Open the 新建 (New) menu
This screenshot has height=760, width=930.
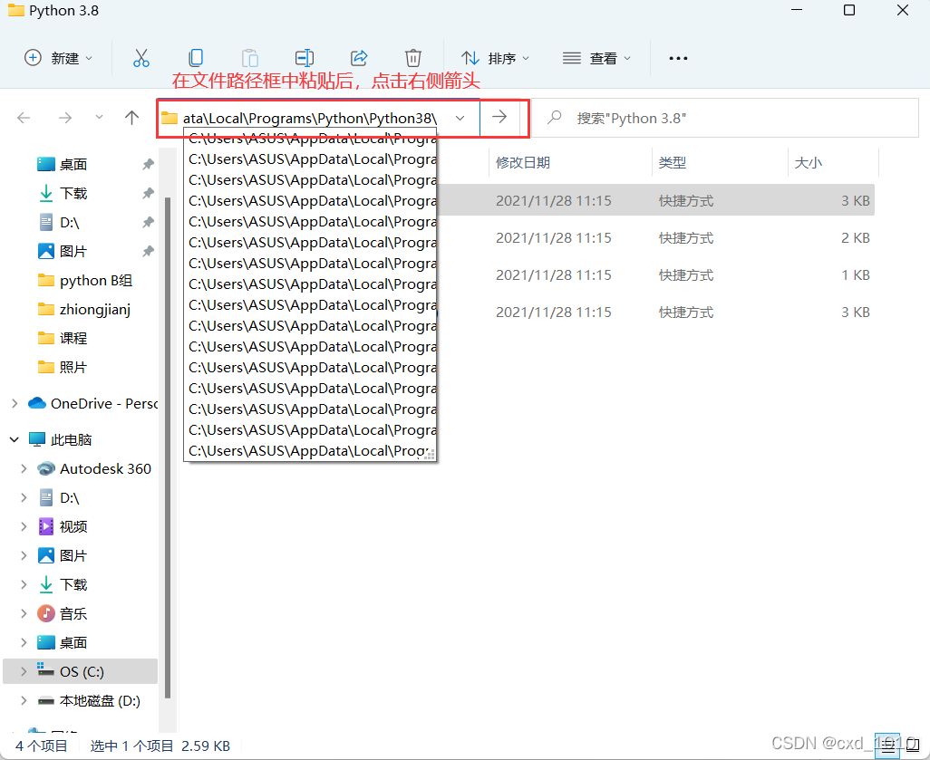pyautogui.click(x=58, y=58)
